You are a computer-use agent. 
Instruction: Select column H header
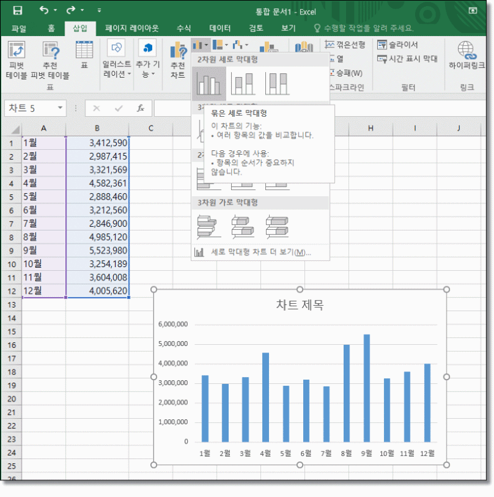point(370,128)
